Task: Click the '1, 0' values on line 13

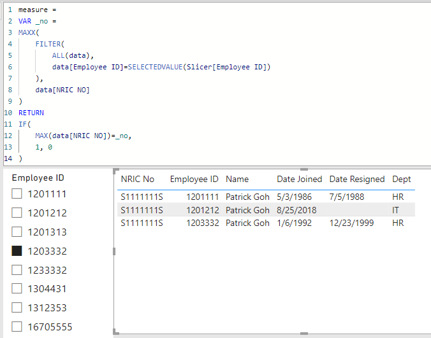Action: tap(44, 147)
